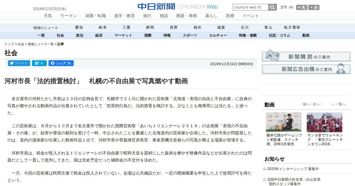Open the イベント menu item
The height and width of the screenshot is (186, 355).
point(251,16)
